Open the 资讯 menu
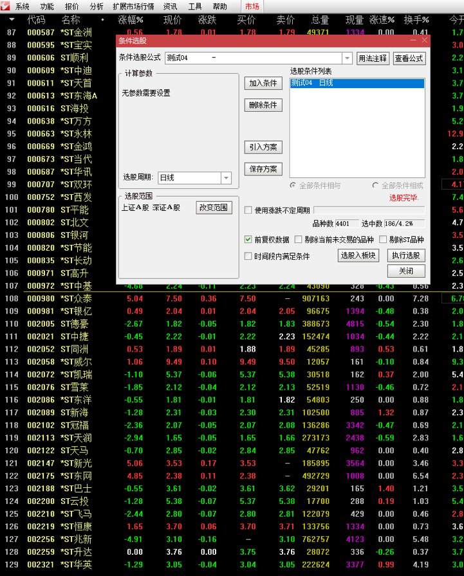This screenshot has width=464, height=576. (171, 6)
